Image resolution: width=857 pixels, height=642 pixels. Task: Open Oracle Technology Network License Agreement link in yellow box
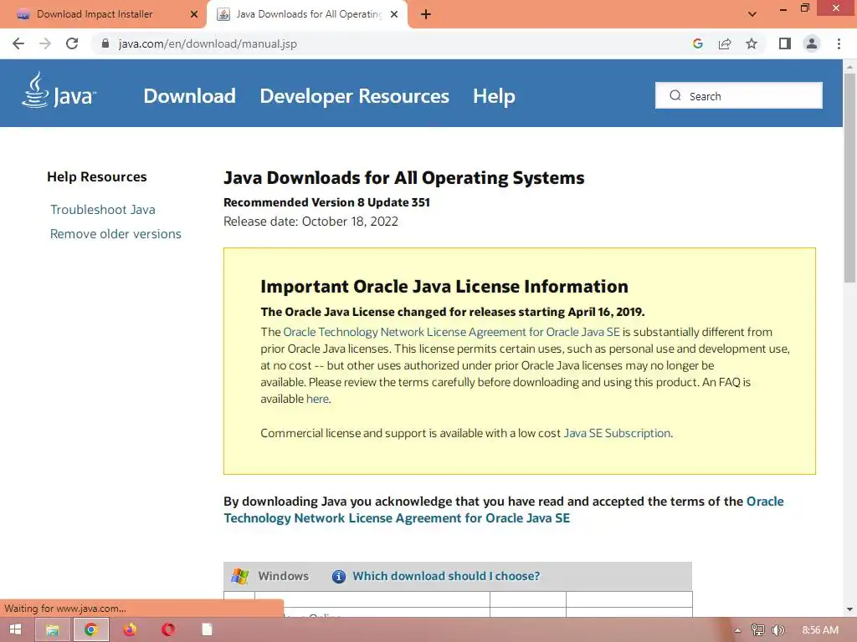[451, 332]
